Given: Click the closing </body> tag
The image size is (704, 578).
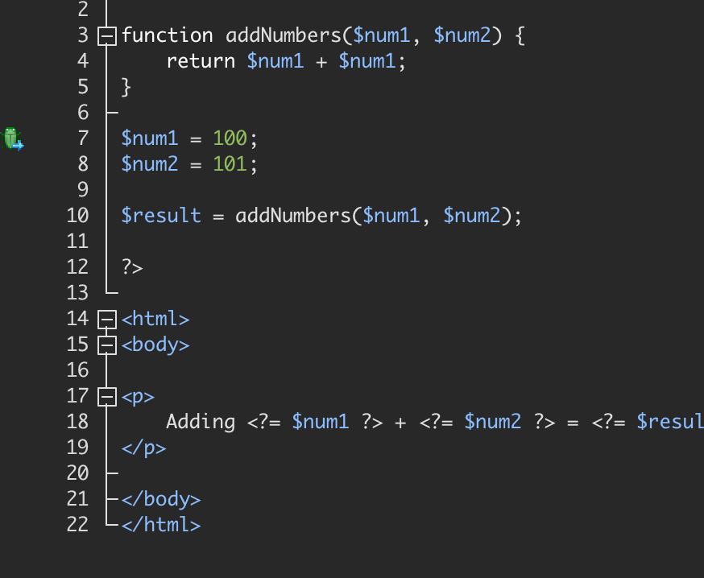Looking at the screenshot, I should click(161, 499).
